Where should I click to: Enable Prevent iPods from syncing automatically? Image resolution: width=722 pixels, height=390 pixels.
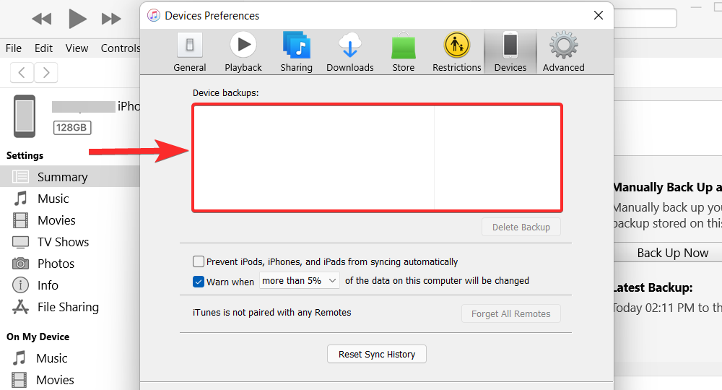click(199, 261)
